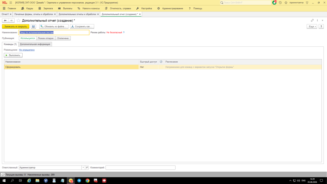
Task: Open the history clock icon
Action: [280, 3]
